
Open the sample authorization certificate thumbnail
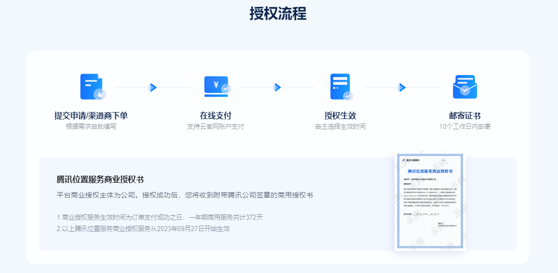tap(430, 201)
